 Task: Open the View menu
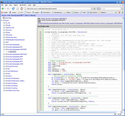(11, 5)
